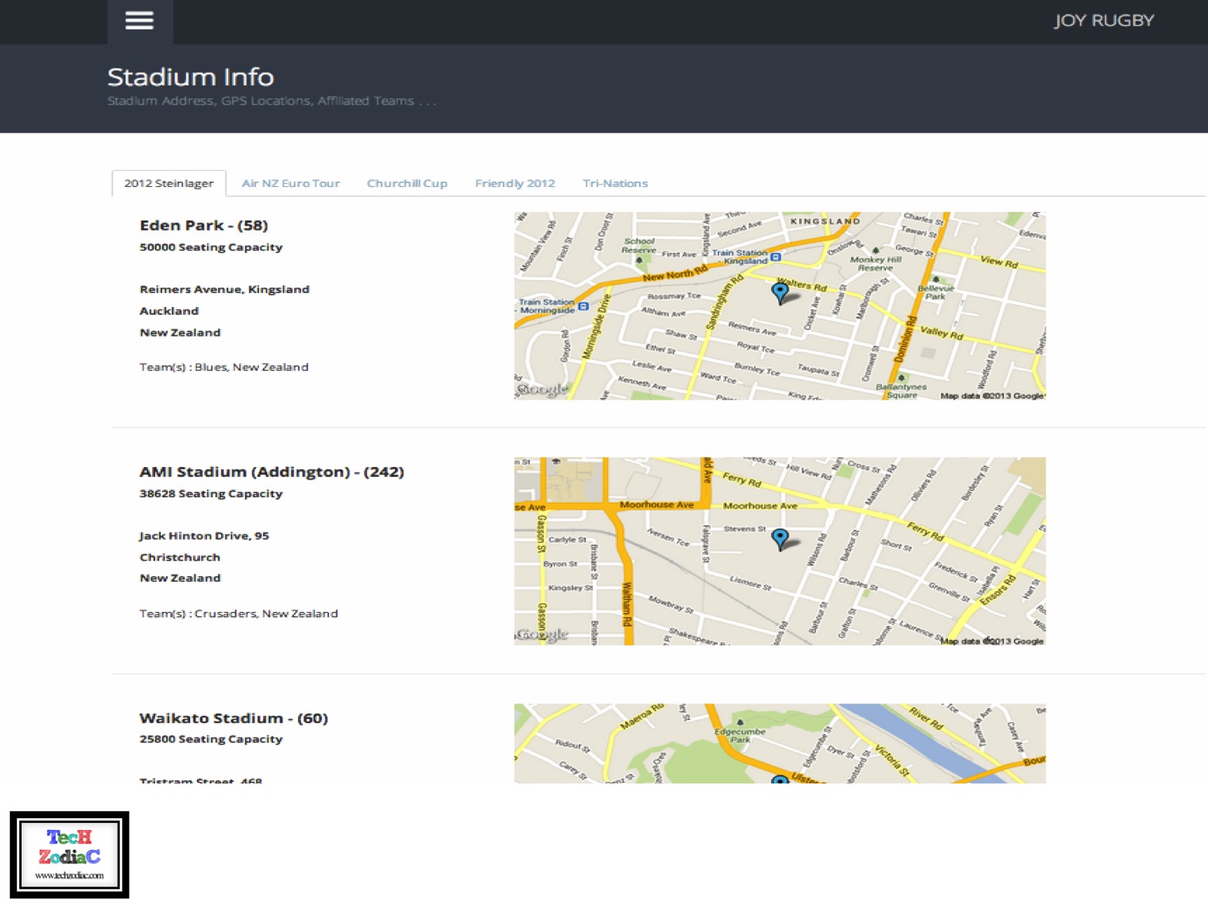Click the JOY RUGBY brand link

click(x=1104, y=21)
